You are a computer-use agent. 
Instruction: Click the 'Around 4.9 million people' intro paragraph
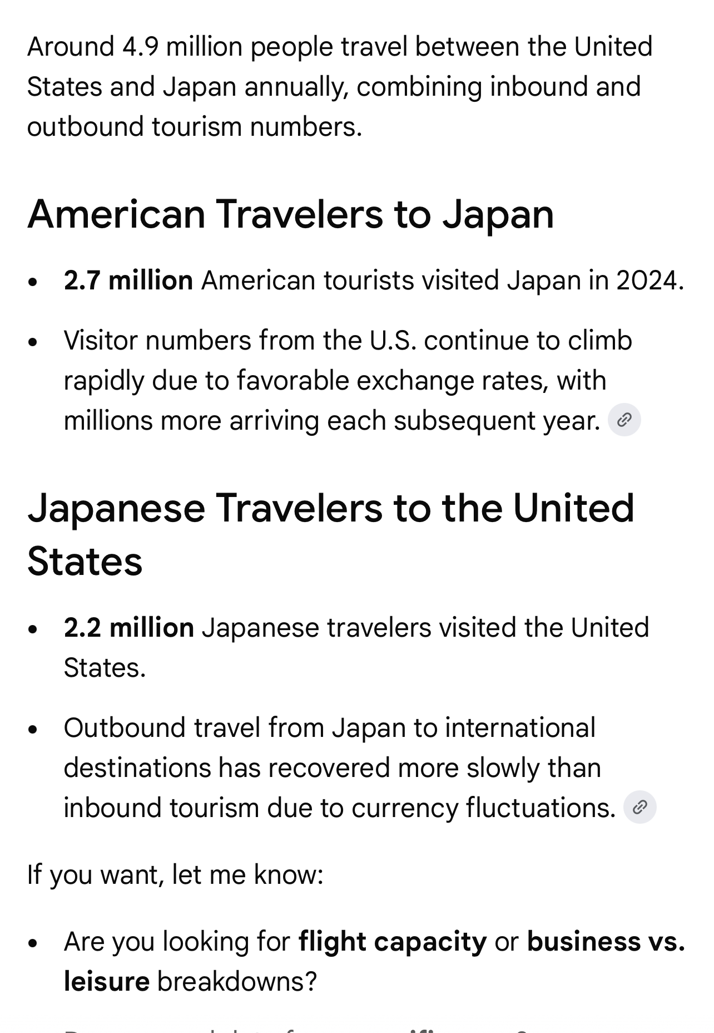(340, 86)
